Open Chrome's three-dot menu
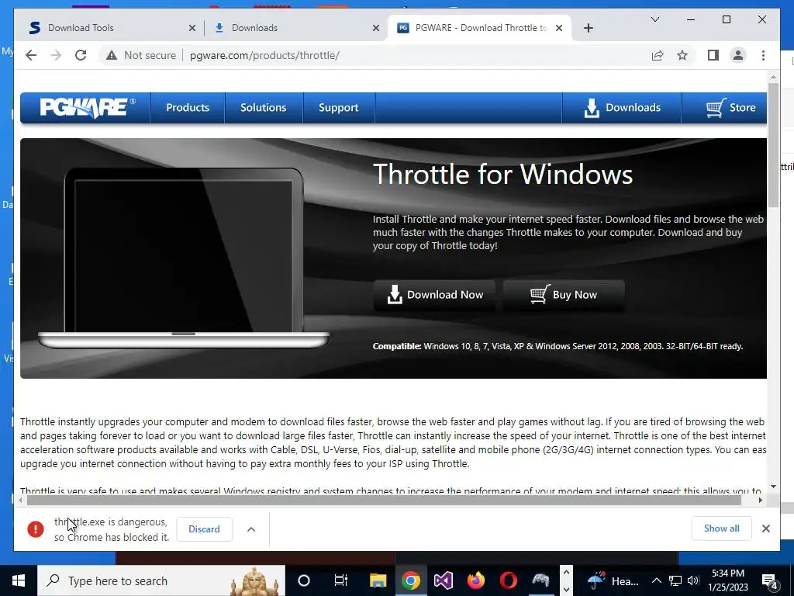Viewport: 794px width, 596px height. coord(763,55)
